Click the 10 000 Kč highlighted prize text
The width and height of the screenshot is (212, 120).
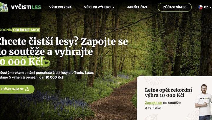pos(21,62)
